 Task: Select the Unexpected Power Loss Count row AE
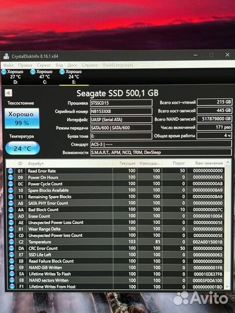click(x=116, y=223)
